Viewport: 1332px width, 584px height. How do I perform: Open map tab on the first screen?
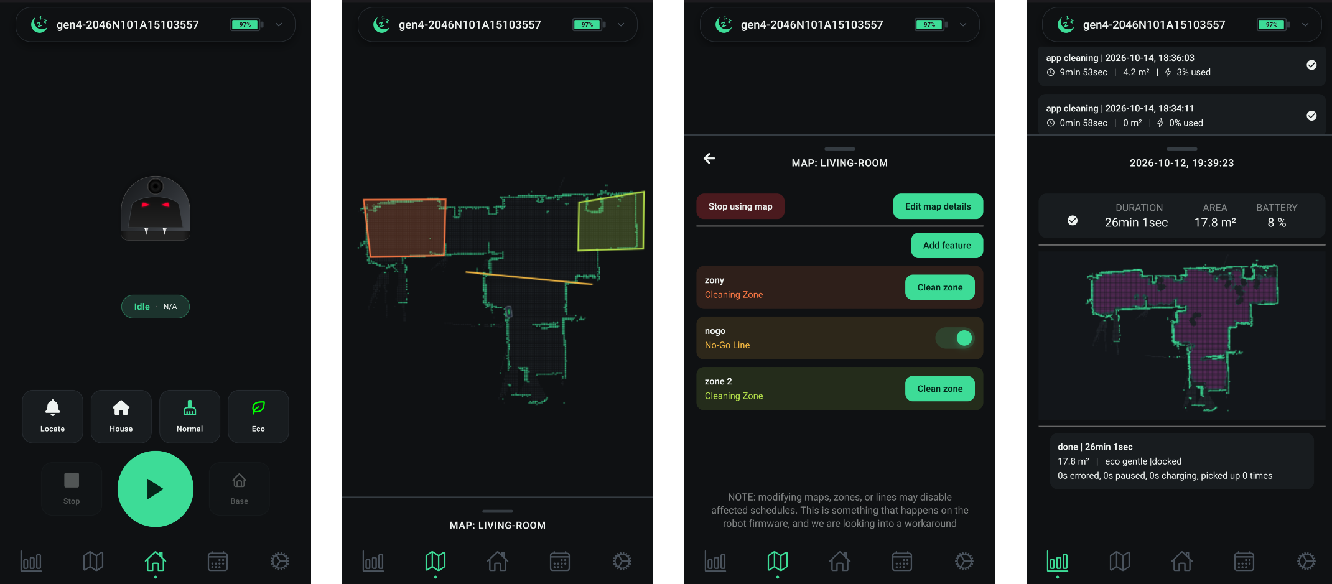[x=93, y=562]
